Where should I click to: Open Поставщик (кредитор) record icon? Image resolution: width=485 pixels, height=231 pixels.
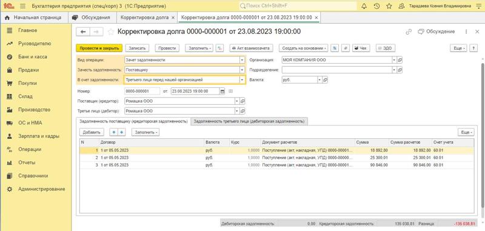[x=242, y=101]
